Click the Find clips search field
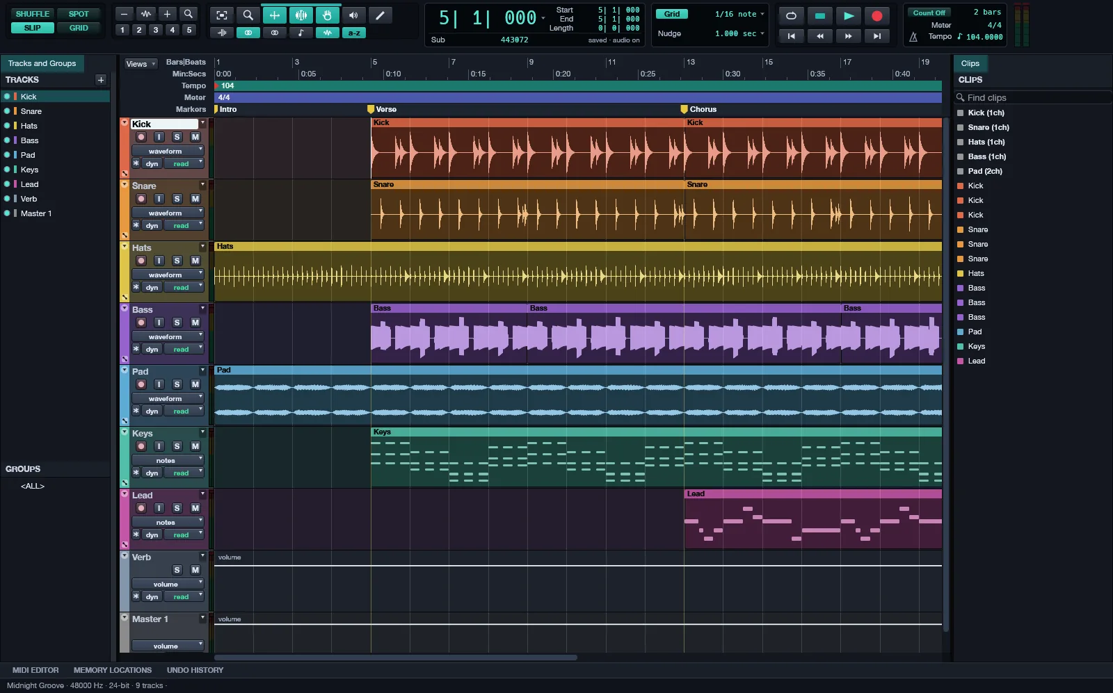 [1033, 98]
